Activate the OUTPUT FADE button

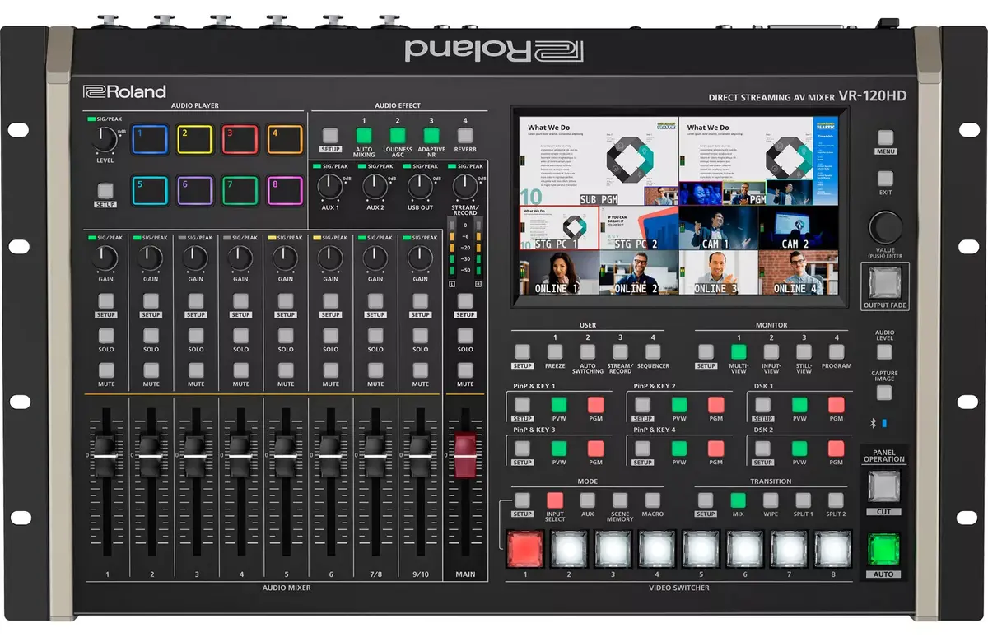pyautogui.click(x=885, y=283)
